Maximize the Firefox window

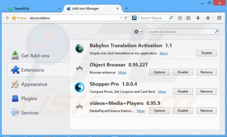pos(210,3)
